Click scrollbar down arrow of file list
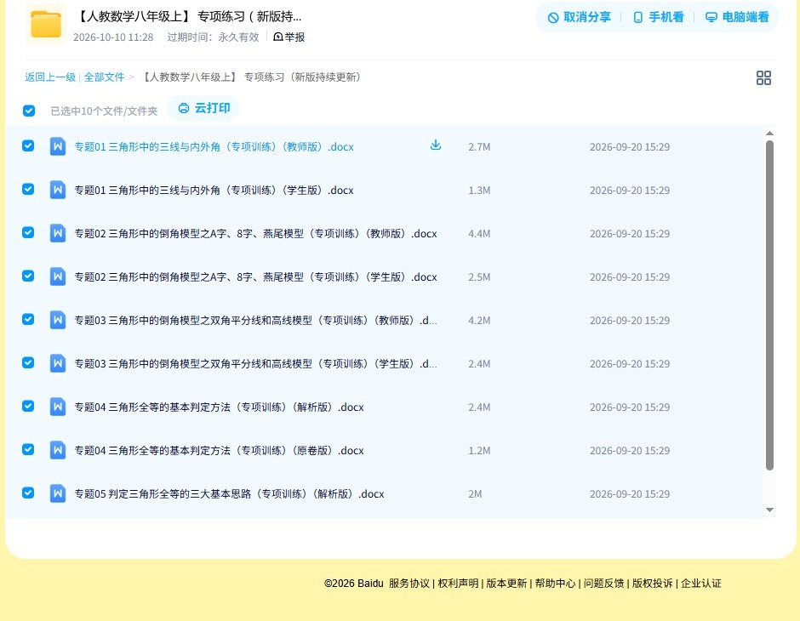The width and height of the screenshot is (800, 621). coord(770,510)
